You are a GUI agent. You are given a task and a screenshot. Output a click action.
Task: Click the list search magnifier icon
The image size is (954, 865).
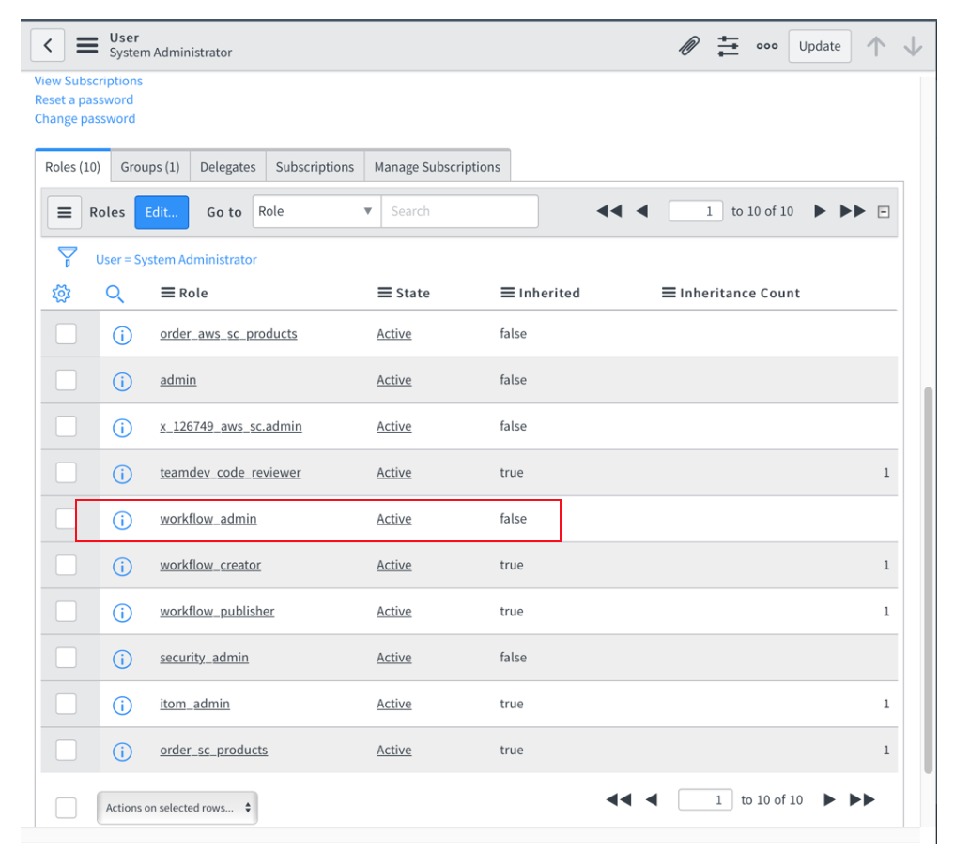tap(115, 294)
